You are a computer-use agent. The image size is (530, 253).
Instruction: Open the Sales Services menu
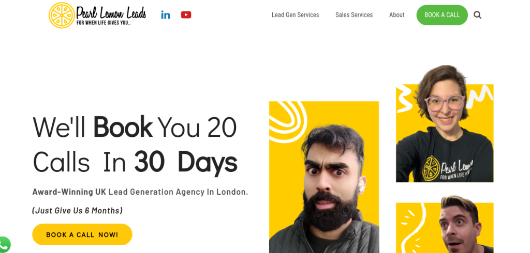click(x=354, y=15)
